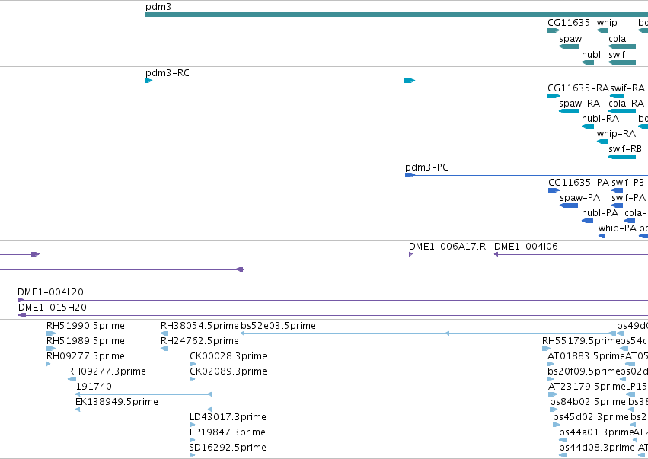Click SD16292.5prime EST

tap(192, 456)
